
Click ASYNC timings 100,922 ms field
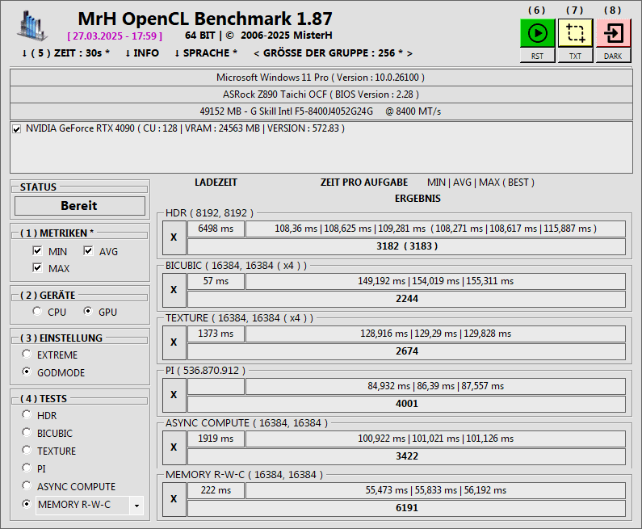coord(435,439)
